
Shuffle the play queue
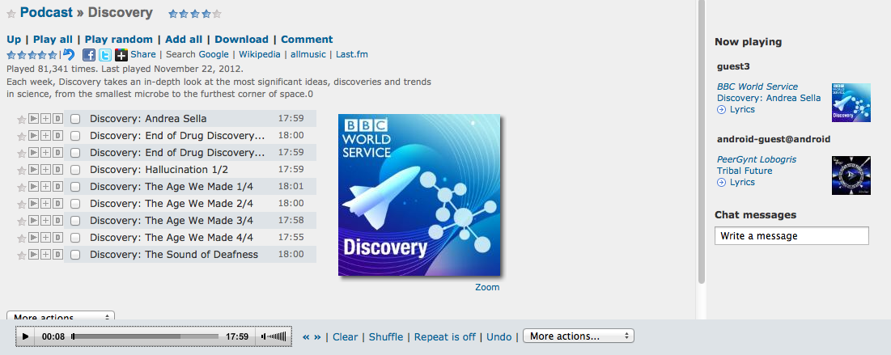click(386, 337)
